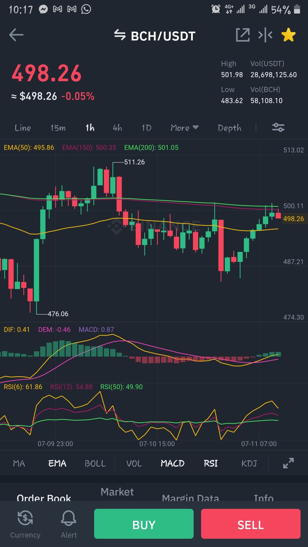
Task: Toggle the EMA indicator off
Action: [57, 463]
